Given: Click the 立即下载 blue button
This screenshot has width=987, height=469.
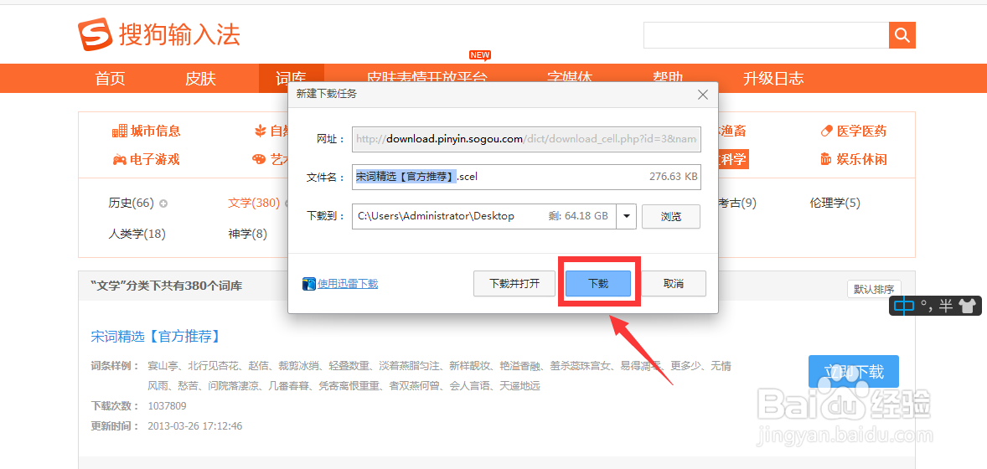Looking at the screenshot, I should (x=854, y=371).
